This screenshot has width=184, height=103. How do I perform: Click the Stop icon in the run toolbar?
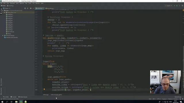(179, 6)
